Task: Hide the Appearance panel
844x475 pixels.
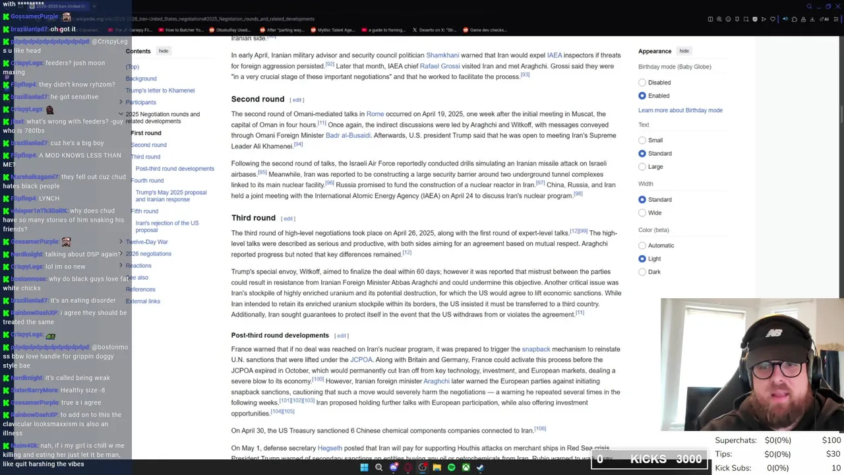Action: pyautogui.click(x=684, y=51)
